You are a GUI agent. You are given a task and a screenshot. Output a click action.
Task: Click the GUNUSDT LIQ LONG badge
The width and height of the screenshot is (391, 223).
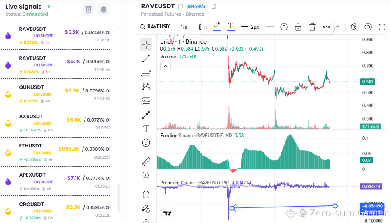point(42,94)
